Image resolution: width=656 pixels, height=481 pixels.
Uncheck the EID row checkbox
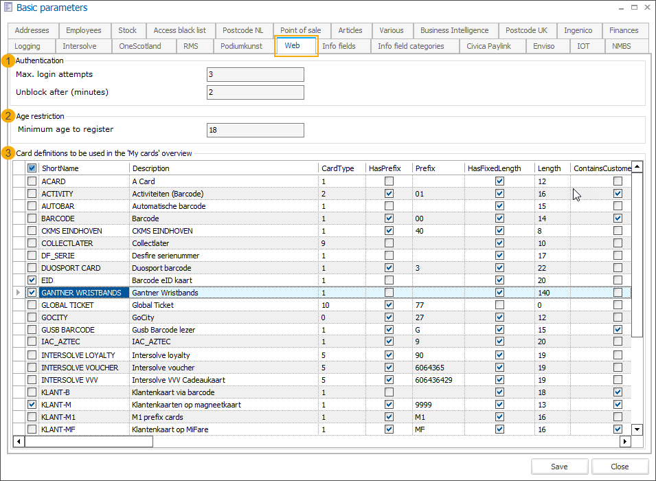click(x=32, y=280)
